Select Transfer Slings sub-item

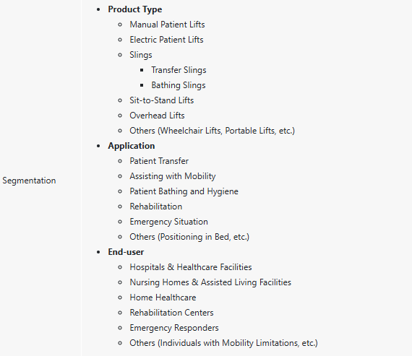coord(179,70)
